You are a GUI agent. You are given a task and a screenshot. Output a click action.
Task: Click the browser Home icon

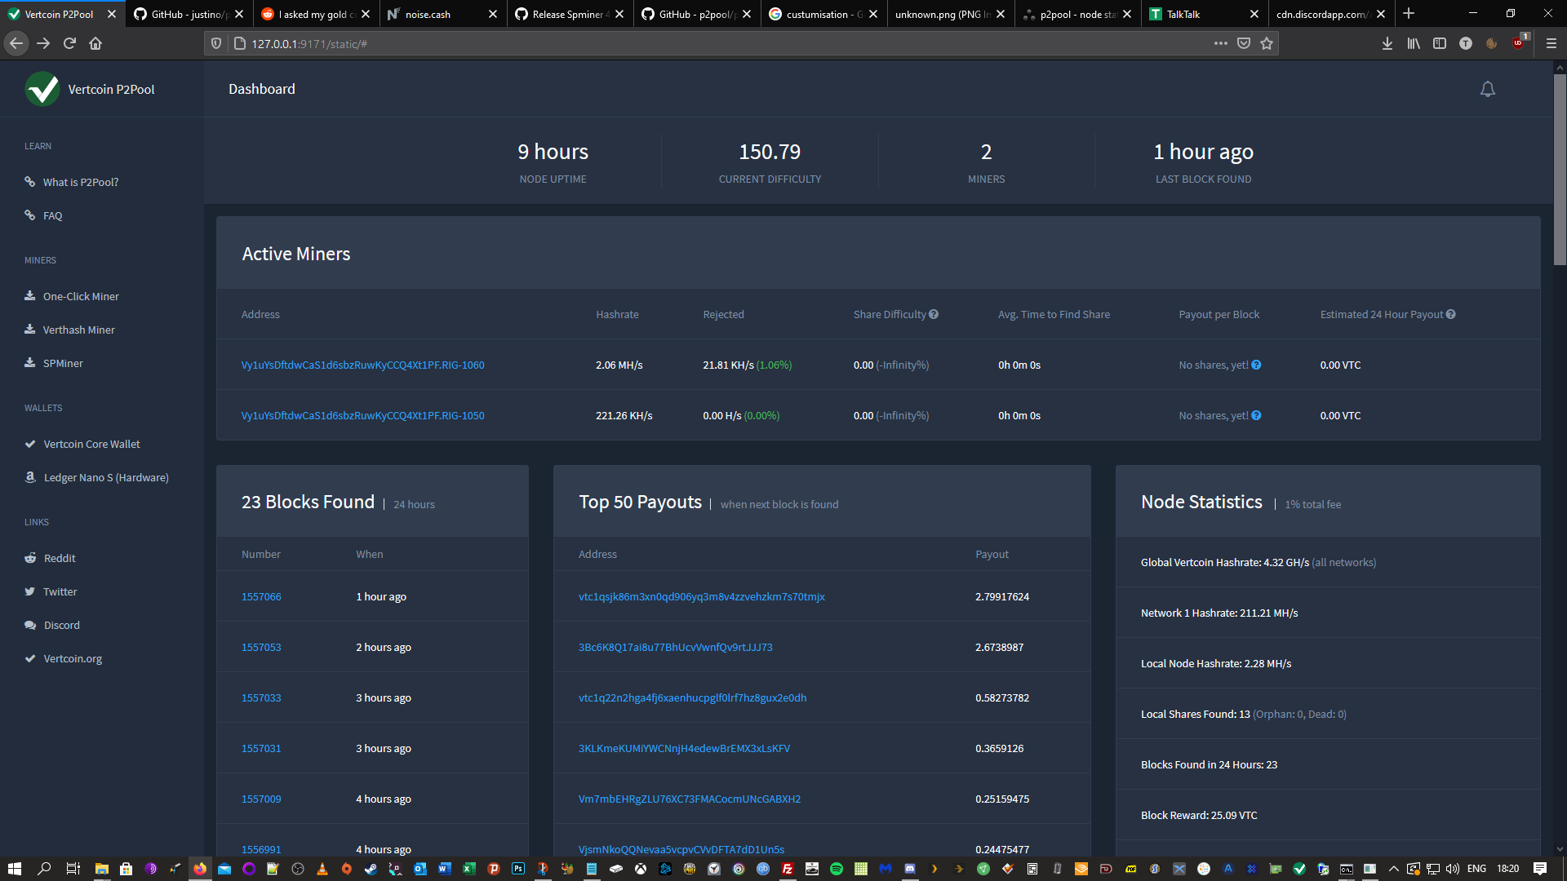coord(95,43)
